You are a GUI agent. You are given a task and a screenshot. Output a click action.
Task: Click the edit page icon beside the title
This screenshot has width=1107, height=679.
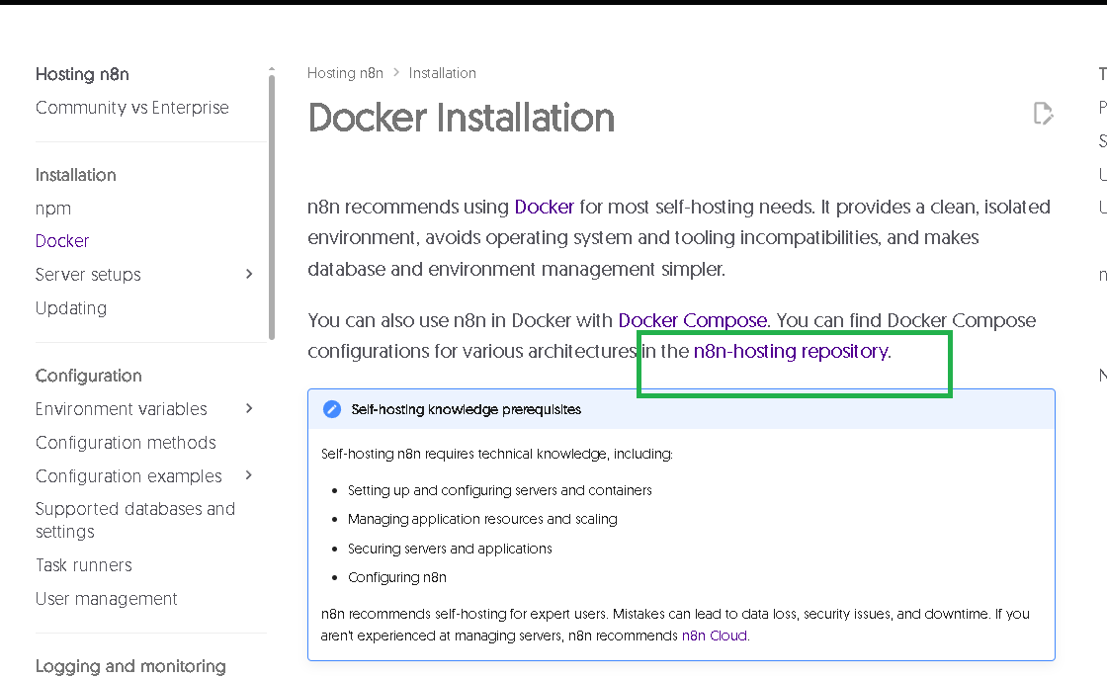pos(1042,114)
